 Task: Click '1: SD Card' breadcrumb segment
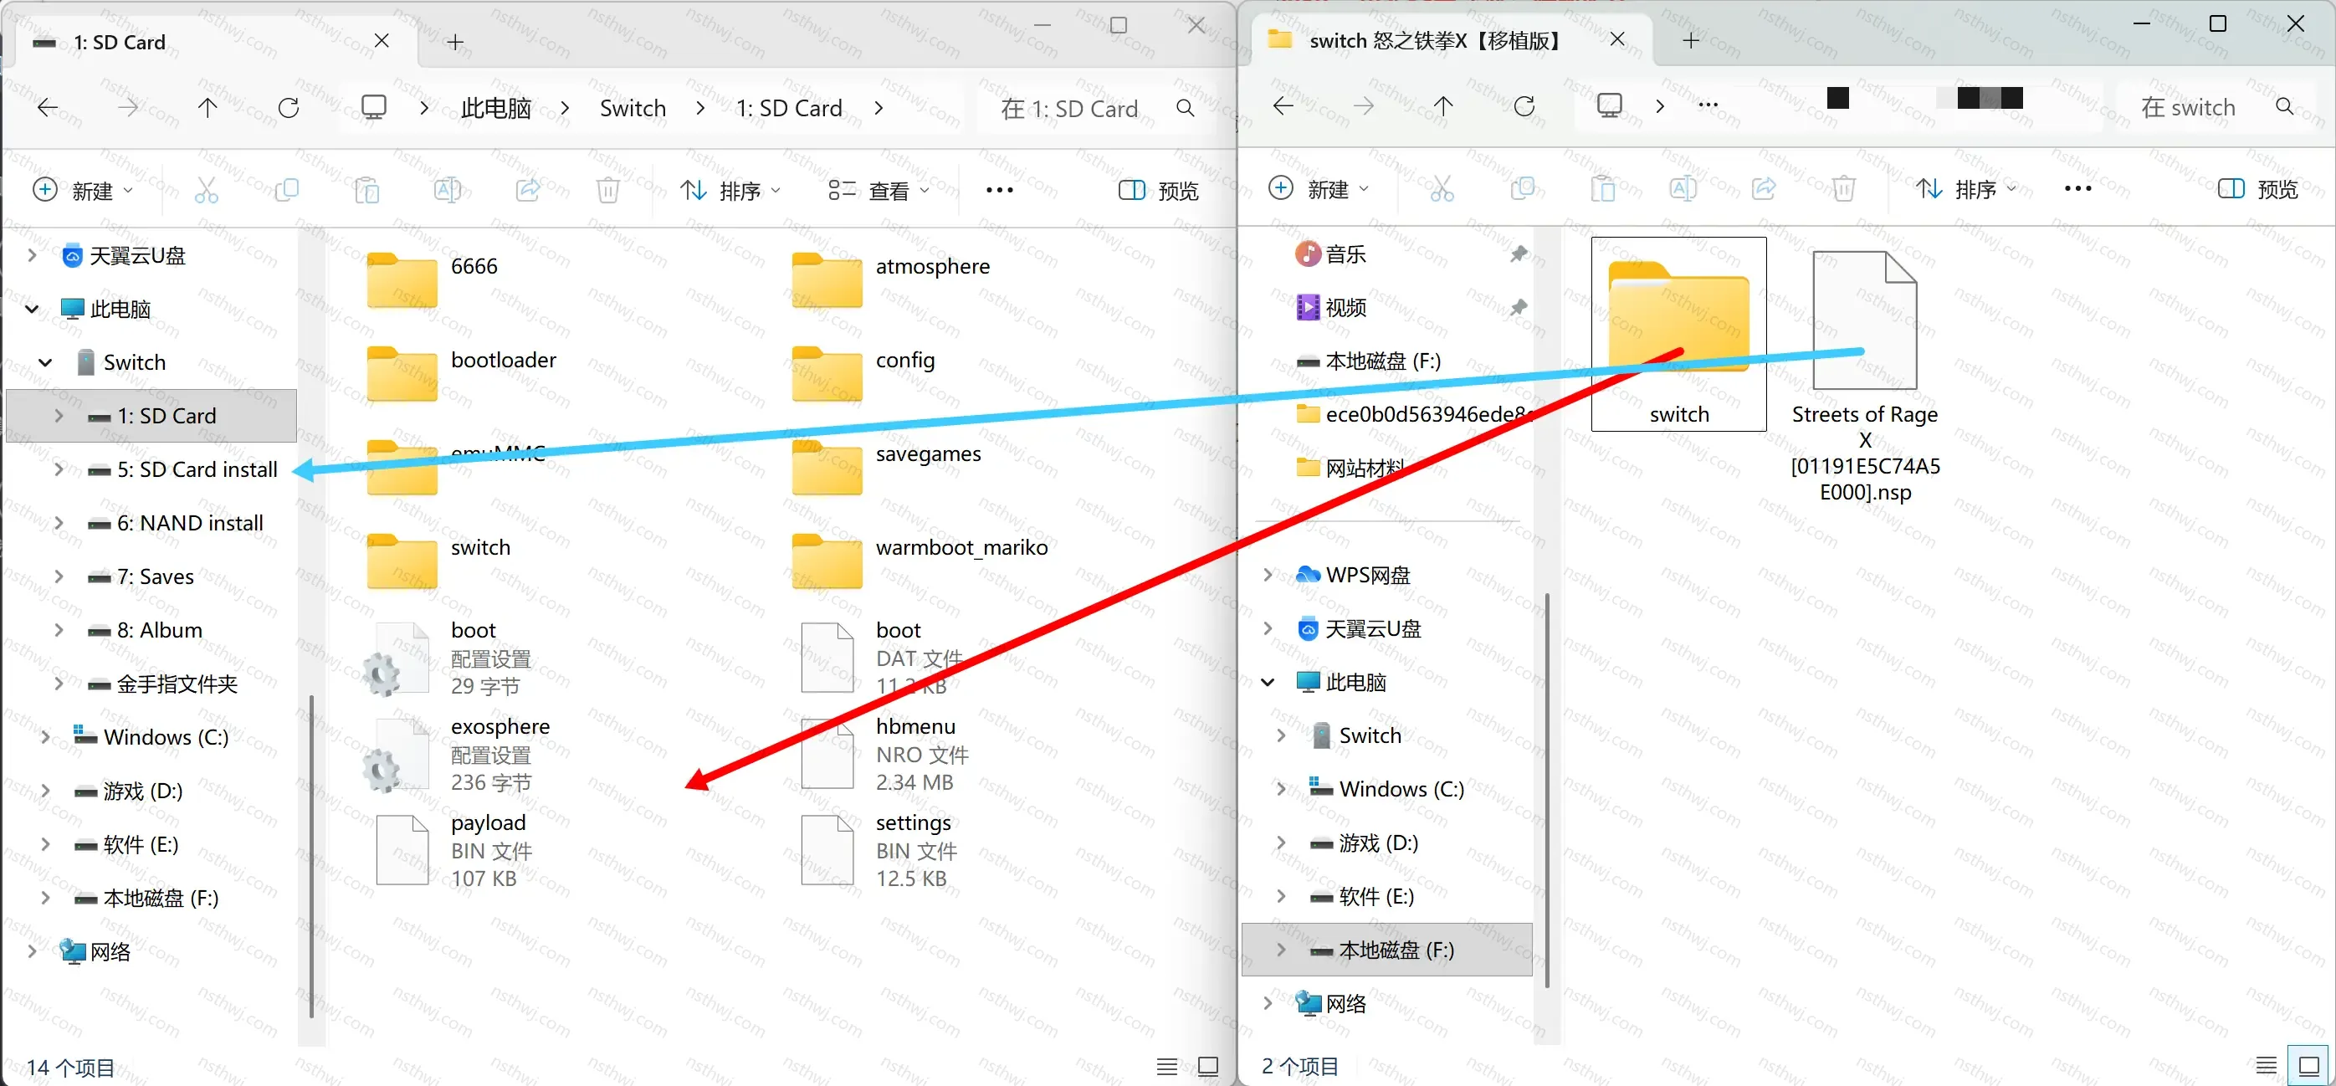789,109
